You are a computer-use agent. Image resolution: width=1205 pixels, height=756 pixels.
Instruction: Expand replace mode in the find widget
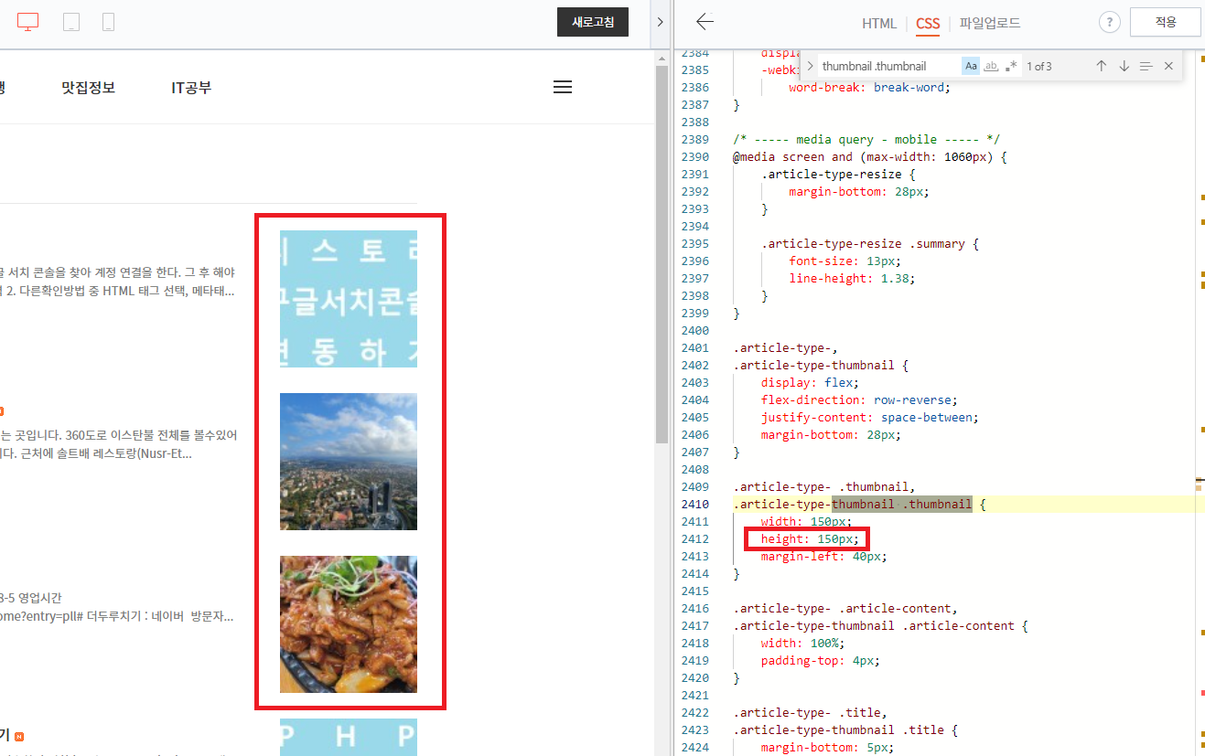tap(810, 66)
